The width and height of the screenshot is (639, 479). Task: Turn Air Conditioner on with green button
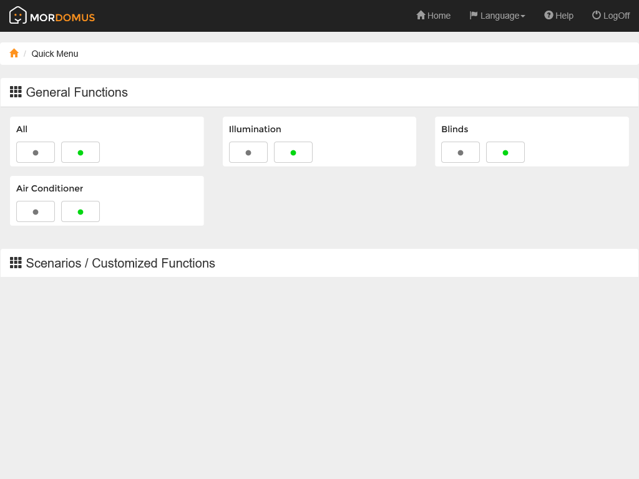[80, 211]
